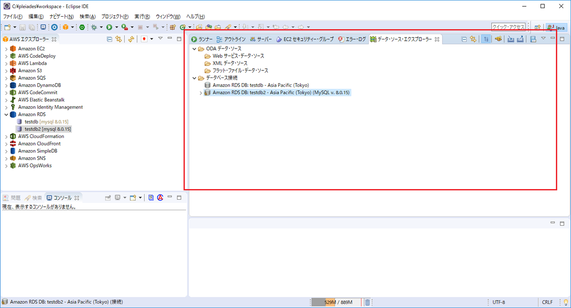Click Collapse All in AWS Explorer
The image size is (571, 308).
tap(109, 39)
